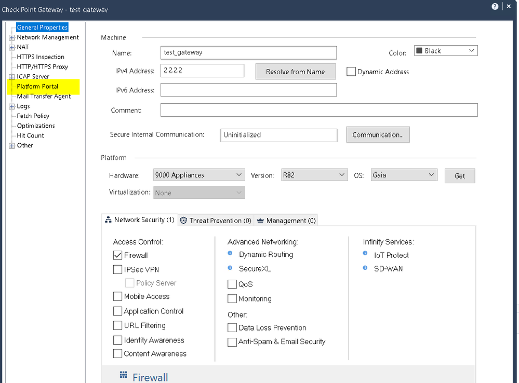Expand the Network Management tree node
The image size is (519, 383).
click(x=12, y=37)
